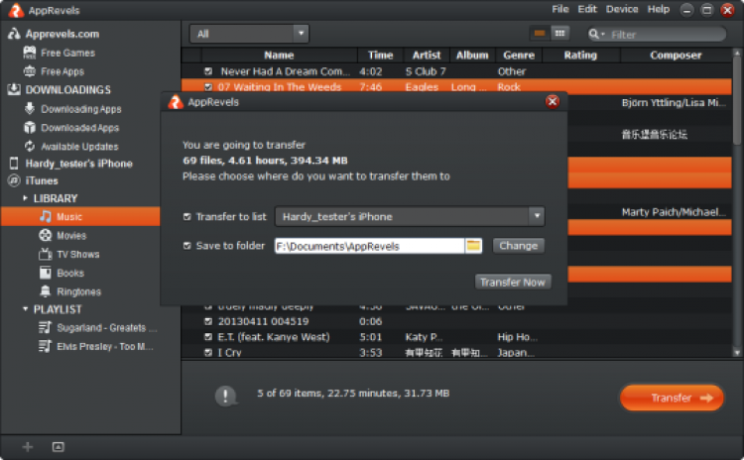Click the song list vertical scrollbar
Screen dimensions: 744x460
(736, 99)
